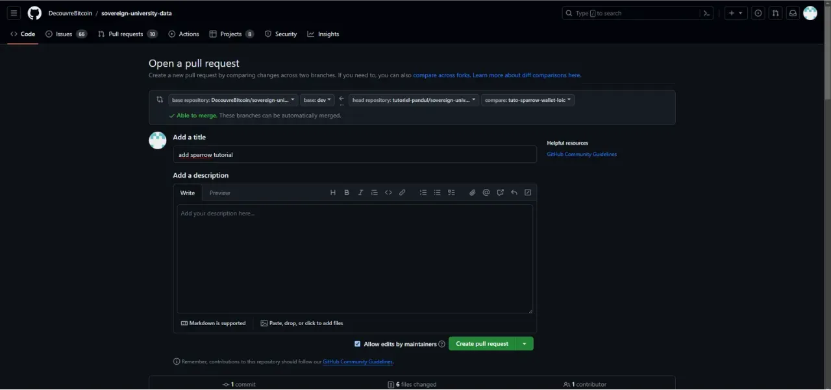831x390 pixels.
Task: Open the notifications inbox icon
Action: [x=793, y=13]
